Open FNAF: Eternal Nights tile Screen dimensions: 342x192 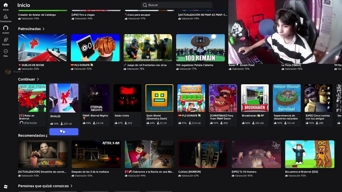pyautogui.click(x=96, y=98)
